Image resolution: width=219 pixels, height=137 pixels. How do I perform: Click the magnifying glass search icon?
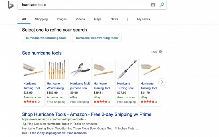pos(162,5)
